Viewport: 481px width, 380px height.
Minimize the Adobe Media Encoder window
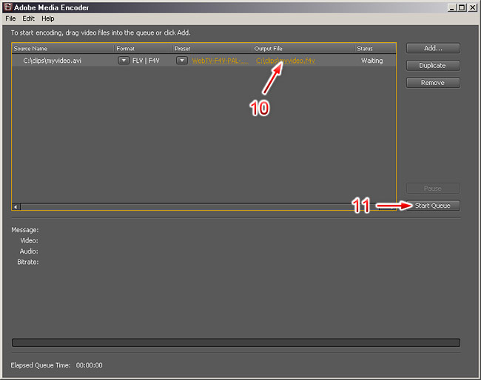pyautogui.click(x=451, y=7)
